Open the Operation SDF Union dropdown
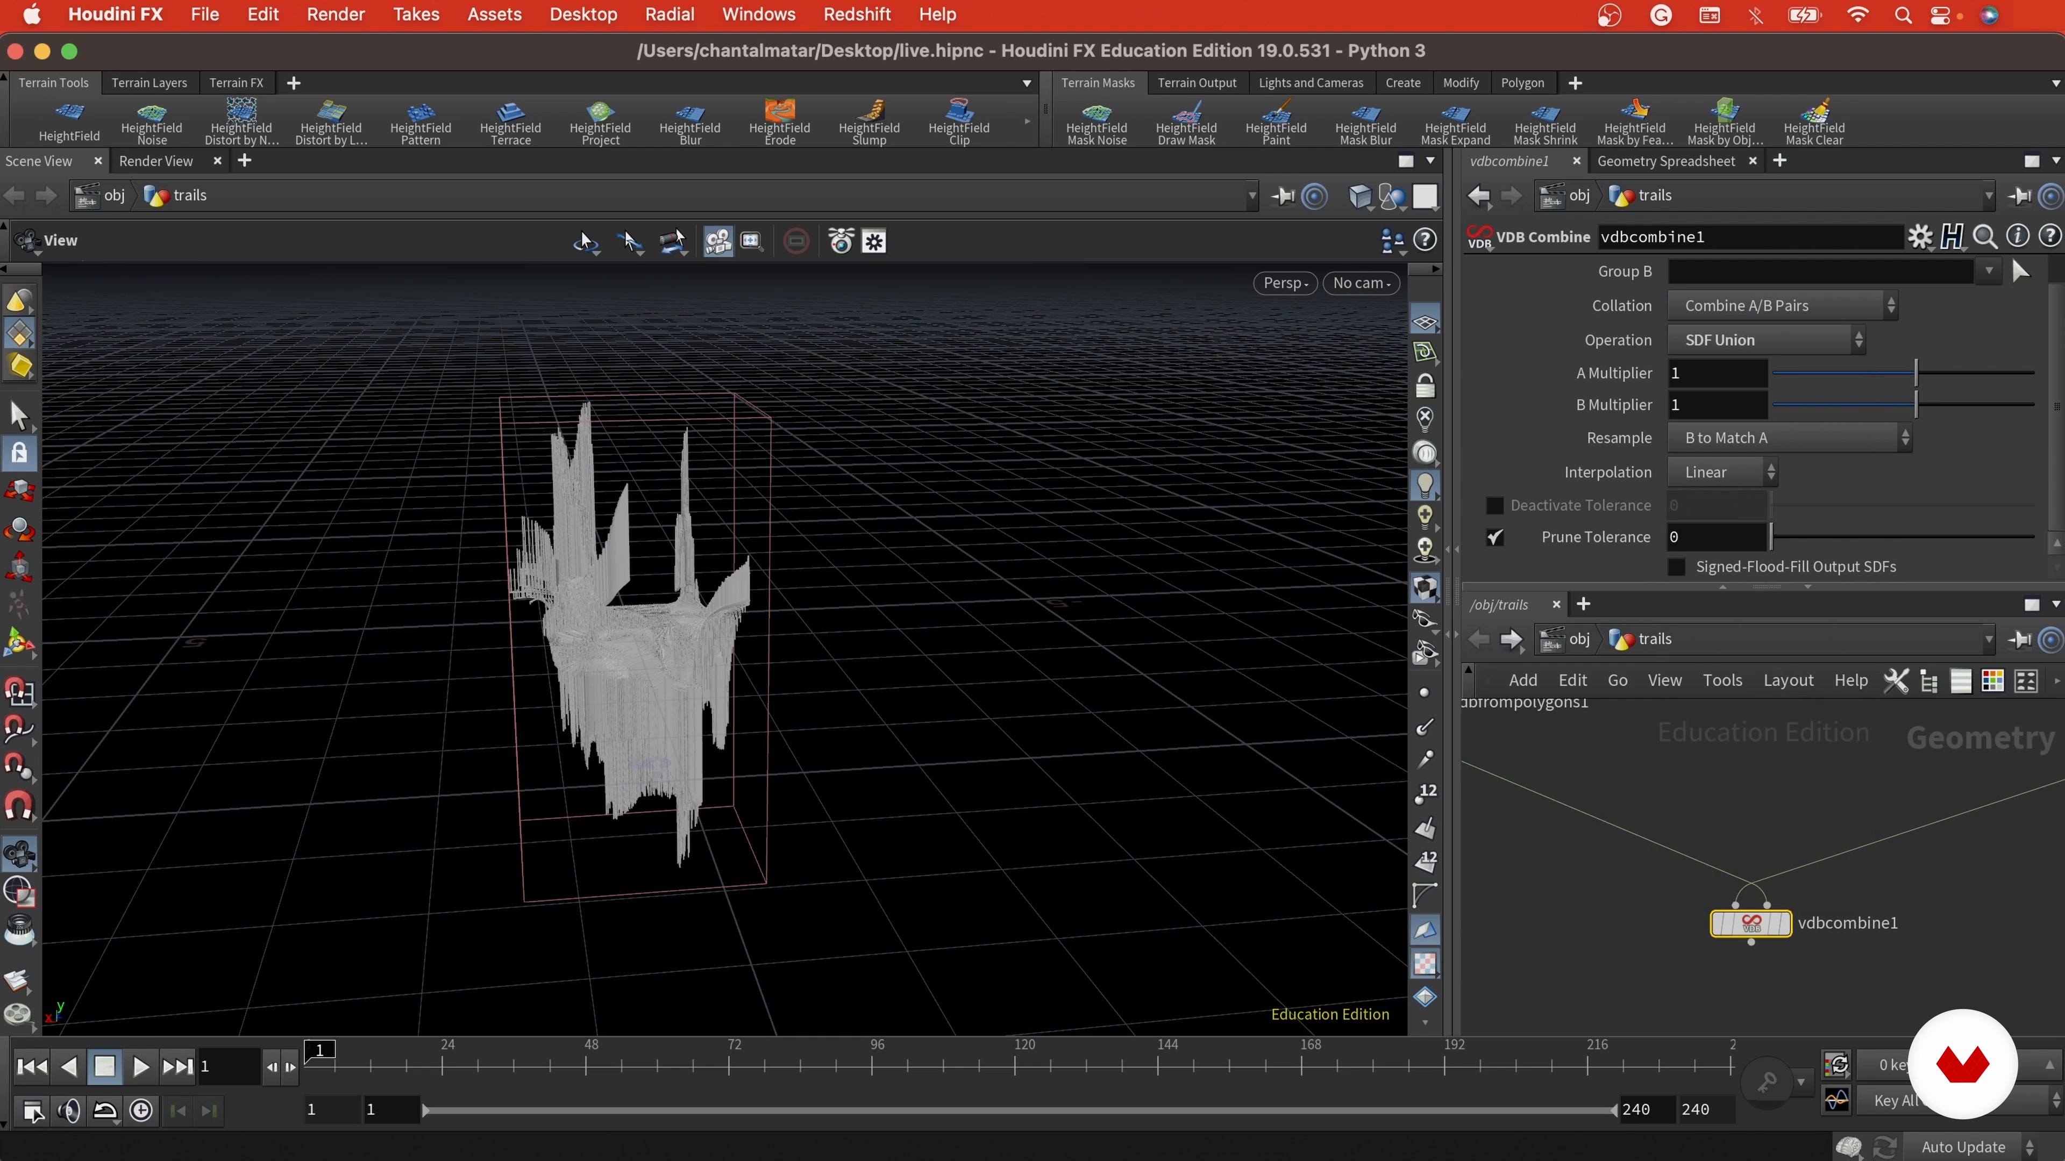This screenshot has height=1161, width=2065. (1766, 340)
